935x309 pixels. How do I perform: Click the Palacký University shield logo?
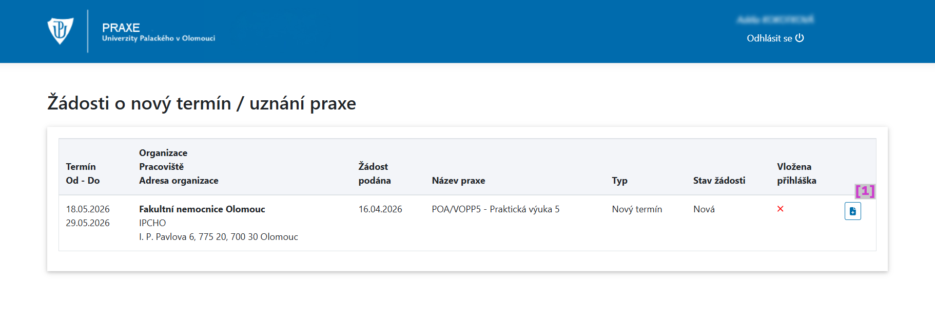coord(61,31)
